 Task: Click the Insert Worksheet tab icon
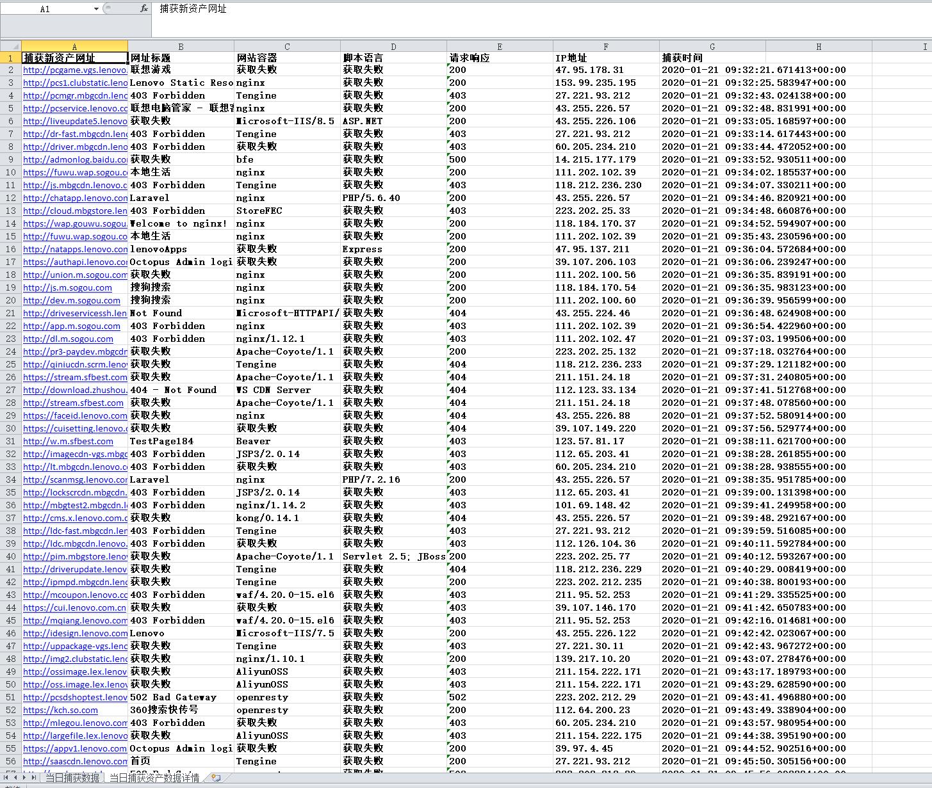pos(217,778)
